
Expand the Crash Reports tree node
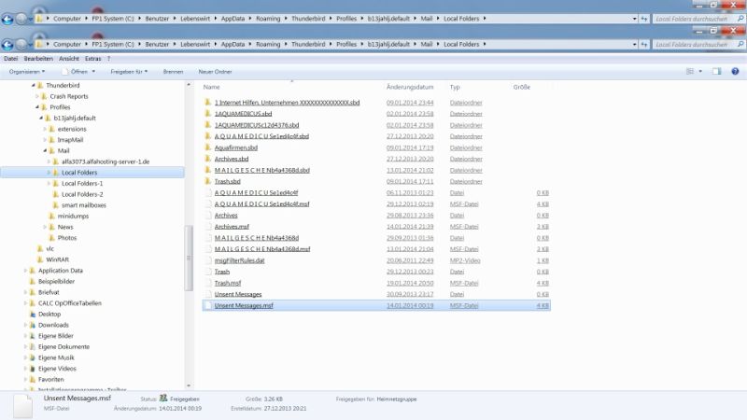coord(37,96)
